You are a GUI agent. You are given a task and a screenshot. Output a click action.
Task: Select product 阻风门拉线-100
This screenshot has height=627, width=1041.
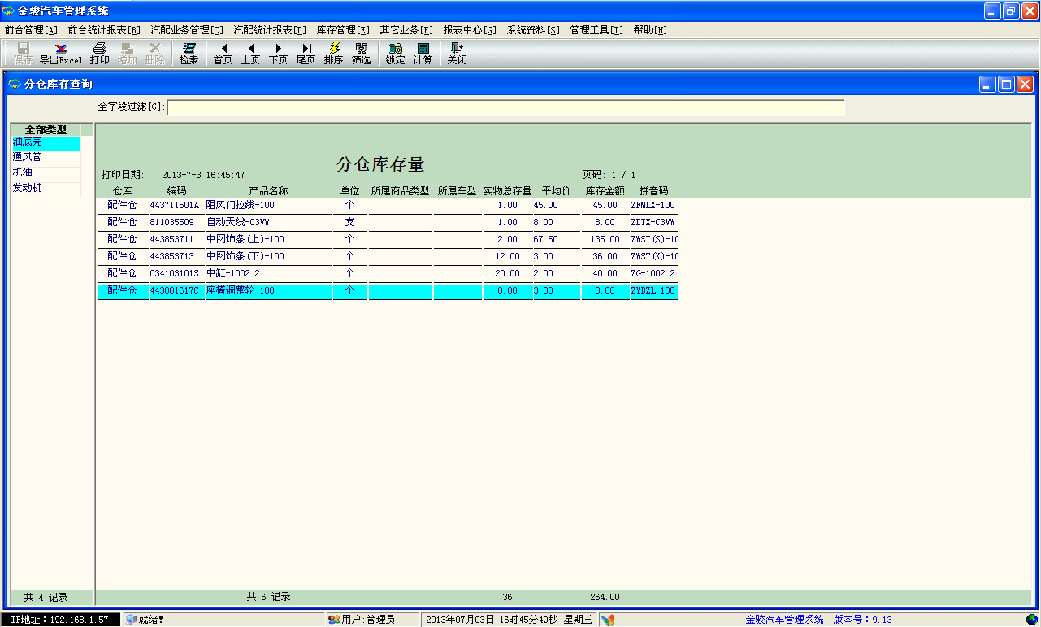click(268, 205)
